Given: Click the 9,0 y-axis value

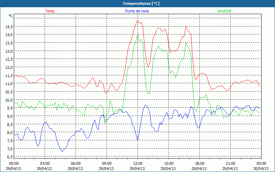Looking at the screenshot, I should pos(10,116).
